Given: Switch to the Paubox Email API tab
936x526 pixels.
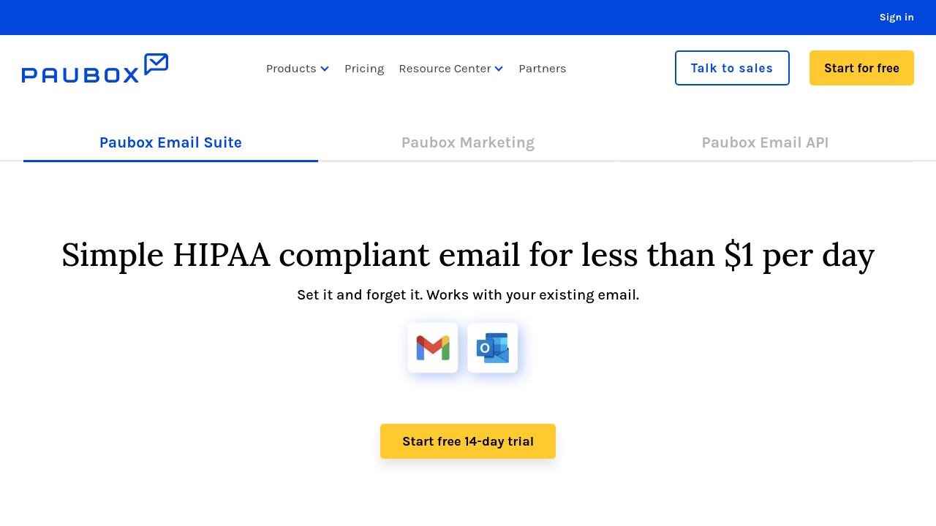Looking at the screenshot, I should click(765, 142).
